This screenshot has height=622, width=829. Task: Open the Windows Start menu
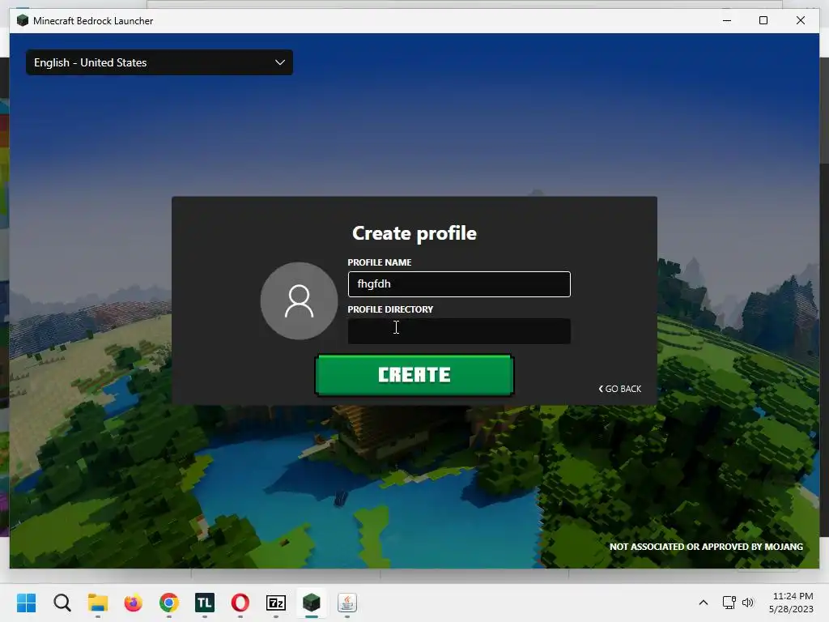(x=27, y=603)
